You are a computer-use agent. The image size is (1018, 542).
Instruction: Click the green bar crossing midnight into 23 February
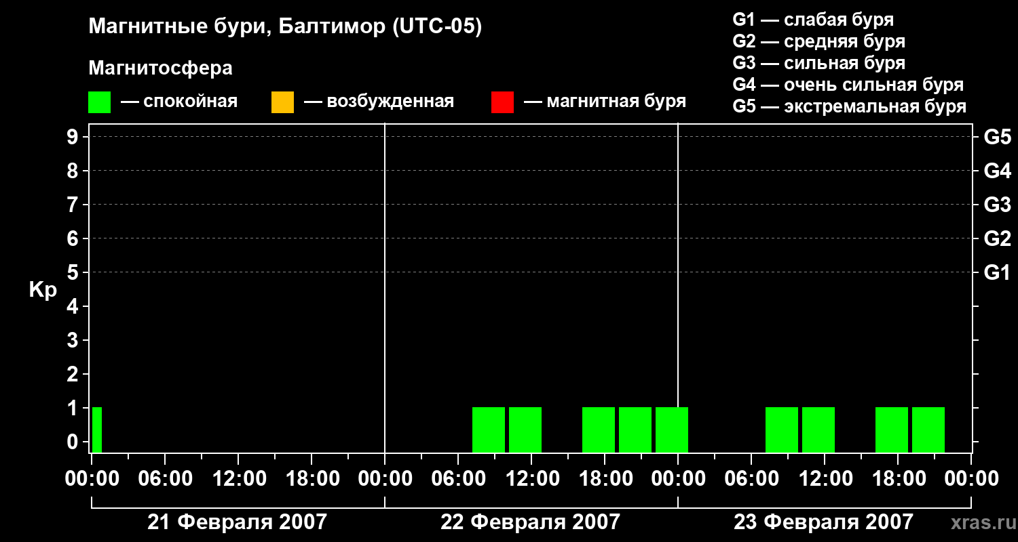672,430
